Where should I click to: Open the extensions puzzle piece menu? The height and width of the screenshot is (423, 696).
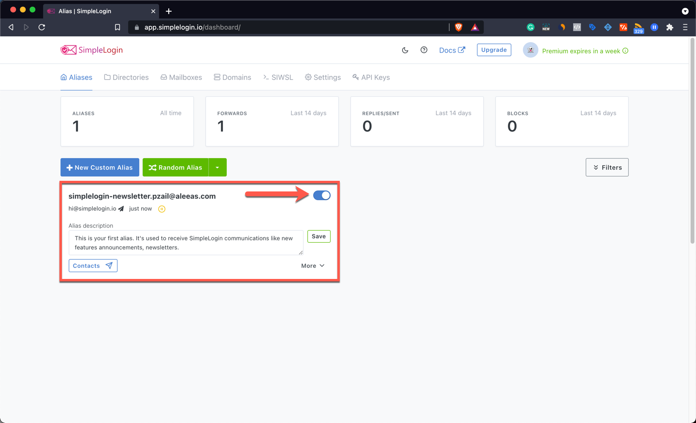pos(670,27)
